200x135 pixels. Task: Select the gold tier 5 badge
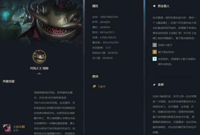(x=155, y=52)
